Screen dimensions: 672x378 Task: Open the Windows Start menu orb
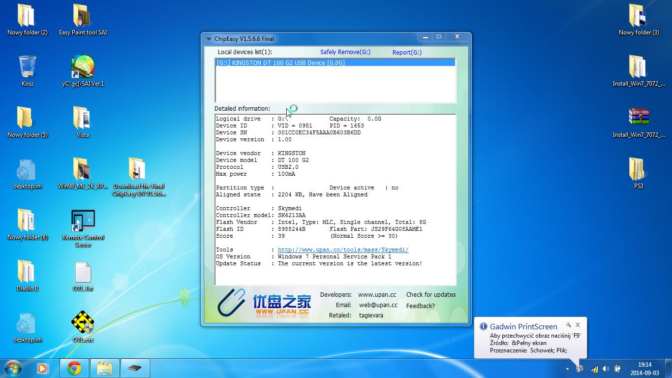pos(13,368)
